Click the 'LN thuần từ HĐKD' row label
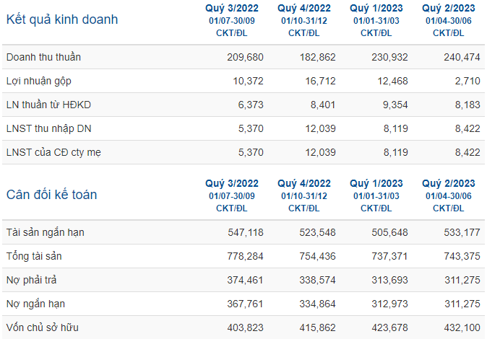The image size is (487, 339). (48, 105)
